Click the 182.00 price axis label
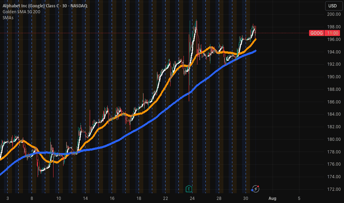The image size is (344, 203). (334, 127)
